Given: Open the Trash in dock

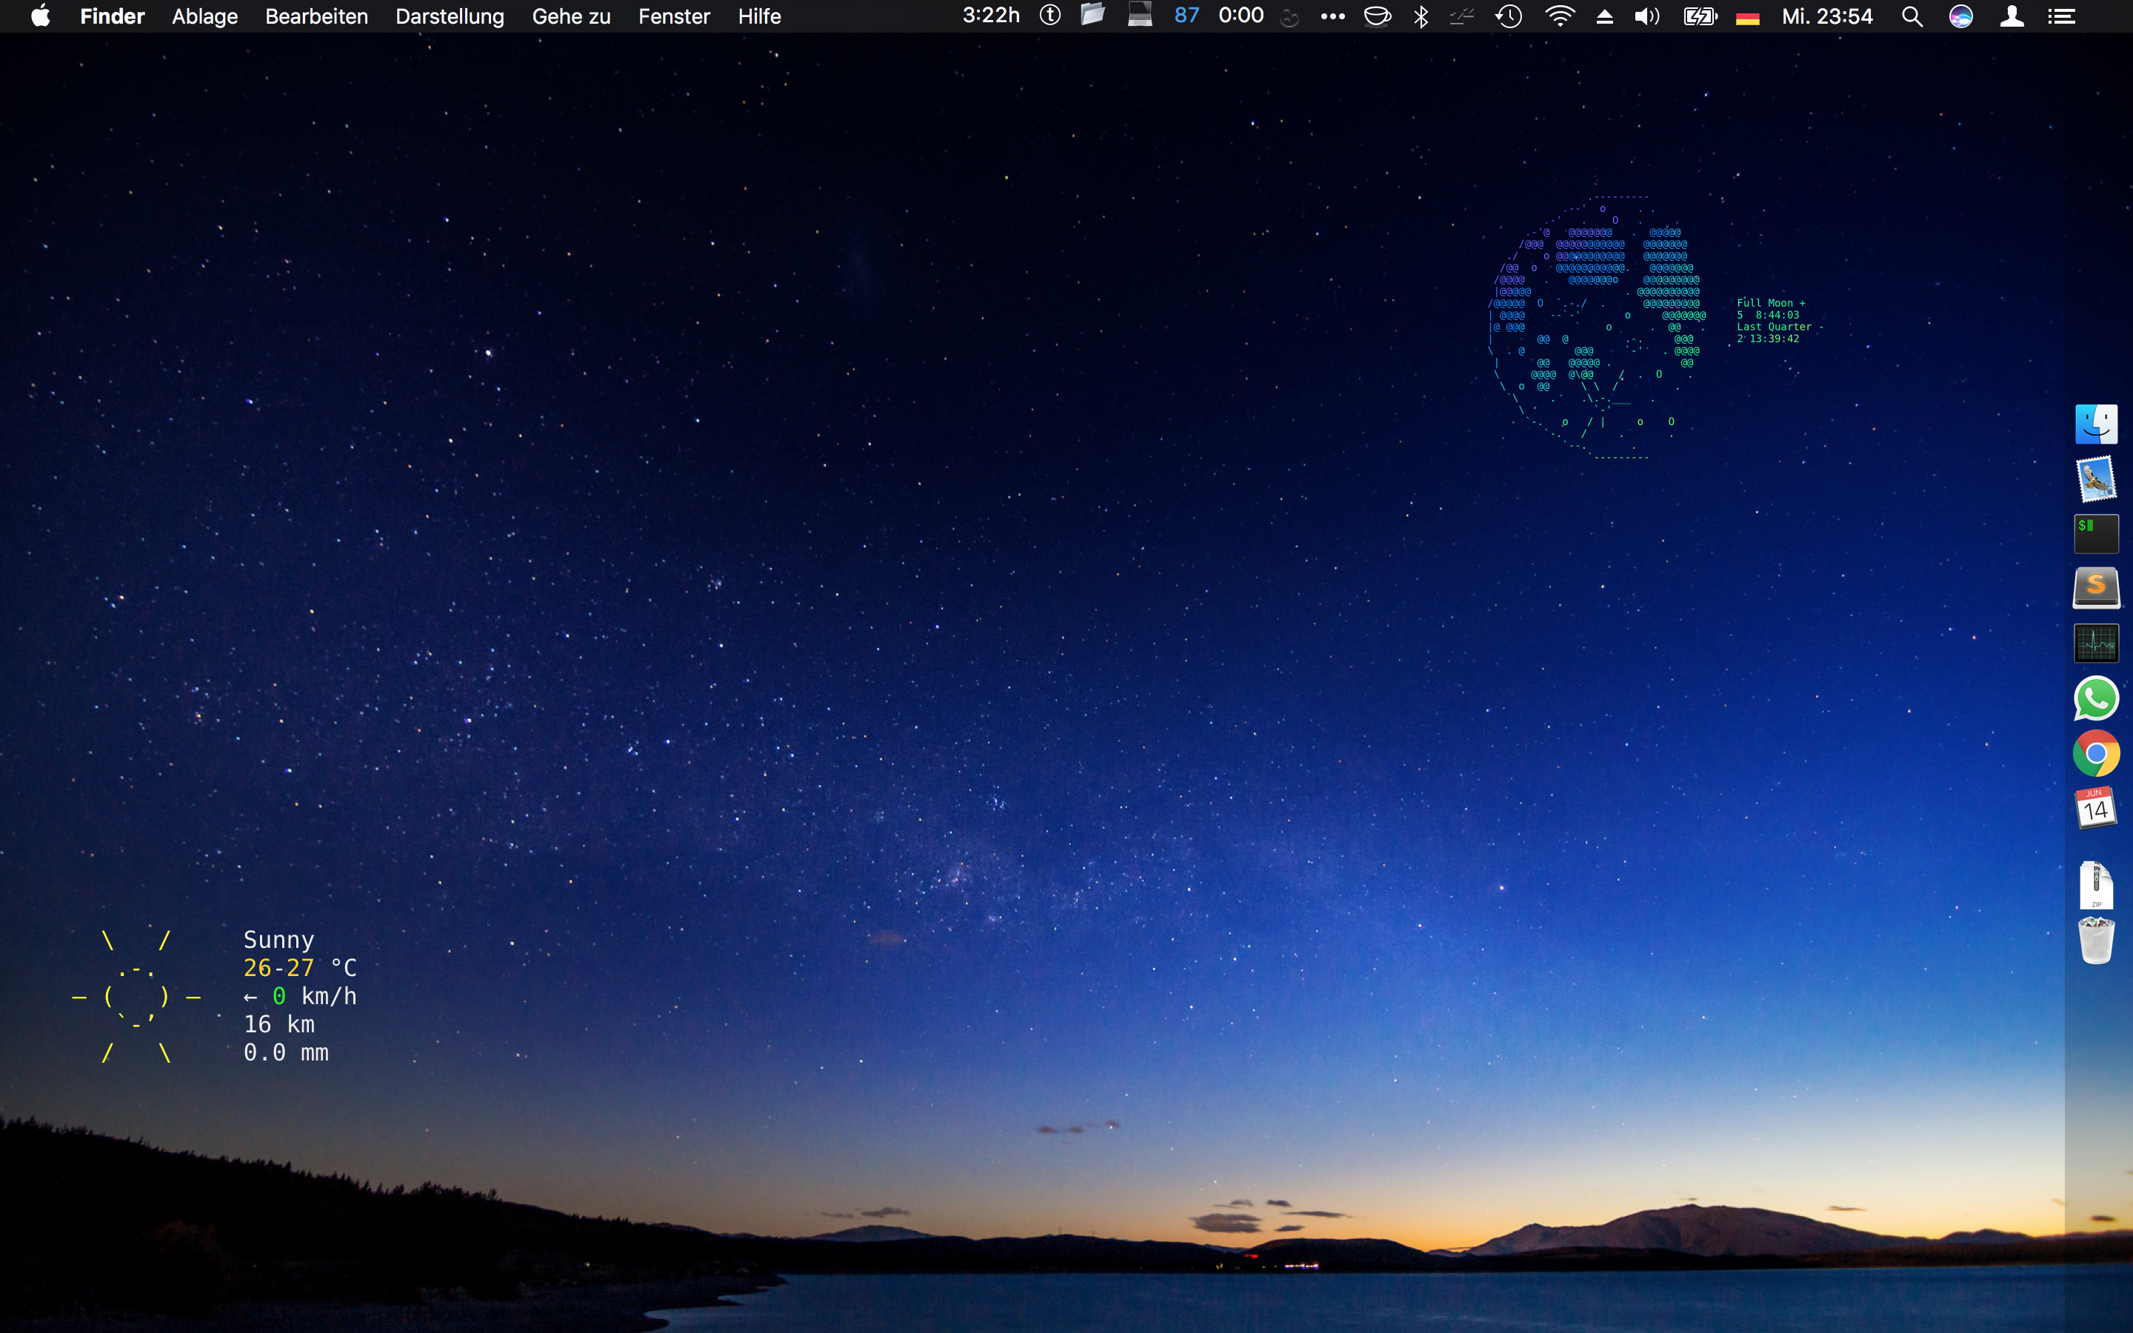Looking at the screenshot, I should 2096,941.
